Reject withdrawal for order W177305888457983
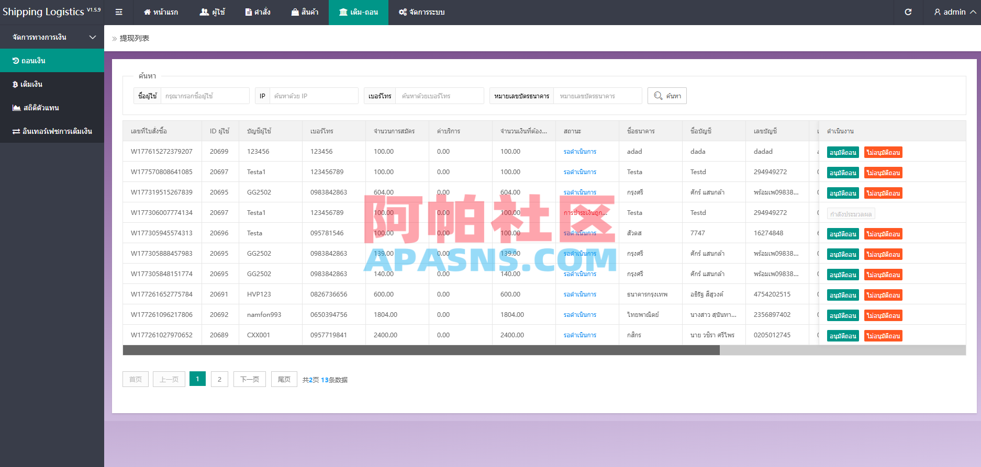Screen dimensions: 981x467 pyautogui.click(x=883, y=254)
